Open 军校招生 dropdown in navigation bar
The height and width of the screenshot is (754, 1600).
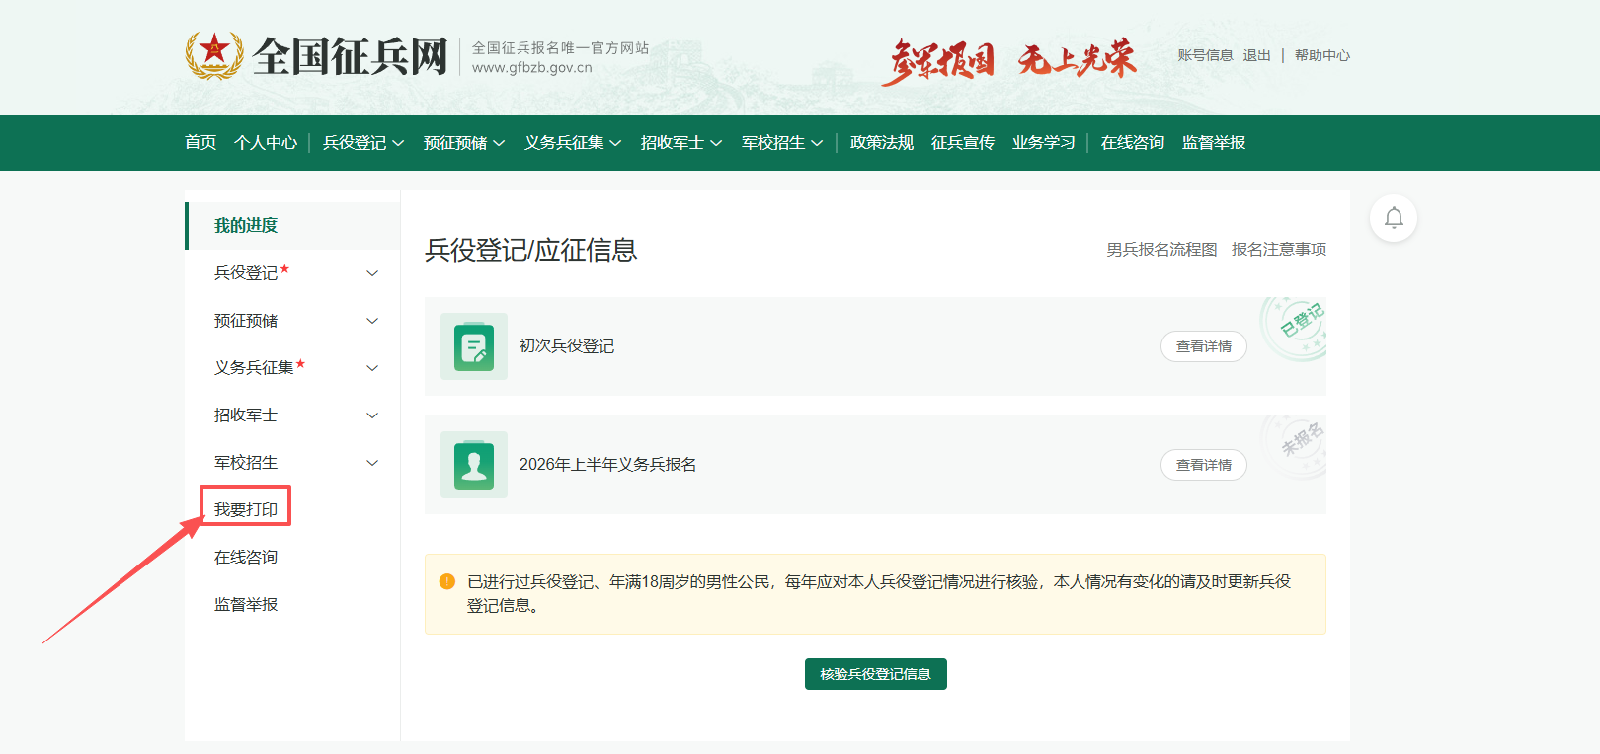click(782, 143)
